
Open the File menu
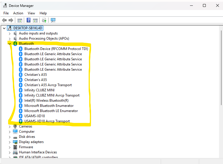click(x=6, y=13)
